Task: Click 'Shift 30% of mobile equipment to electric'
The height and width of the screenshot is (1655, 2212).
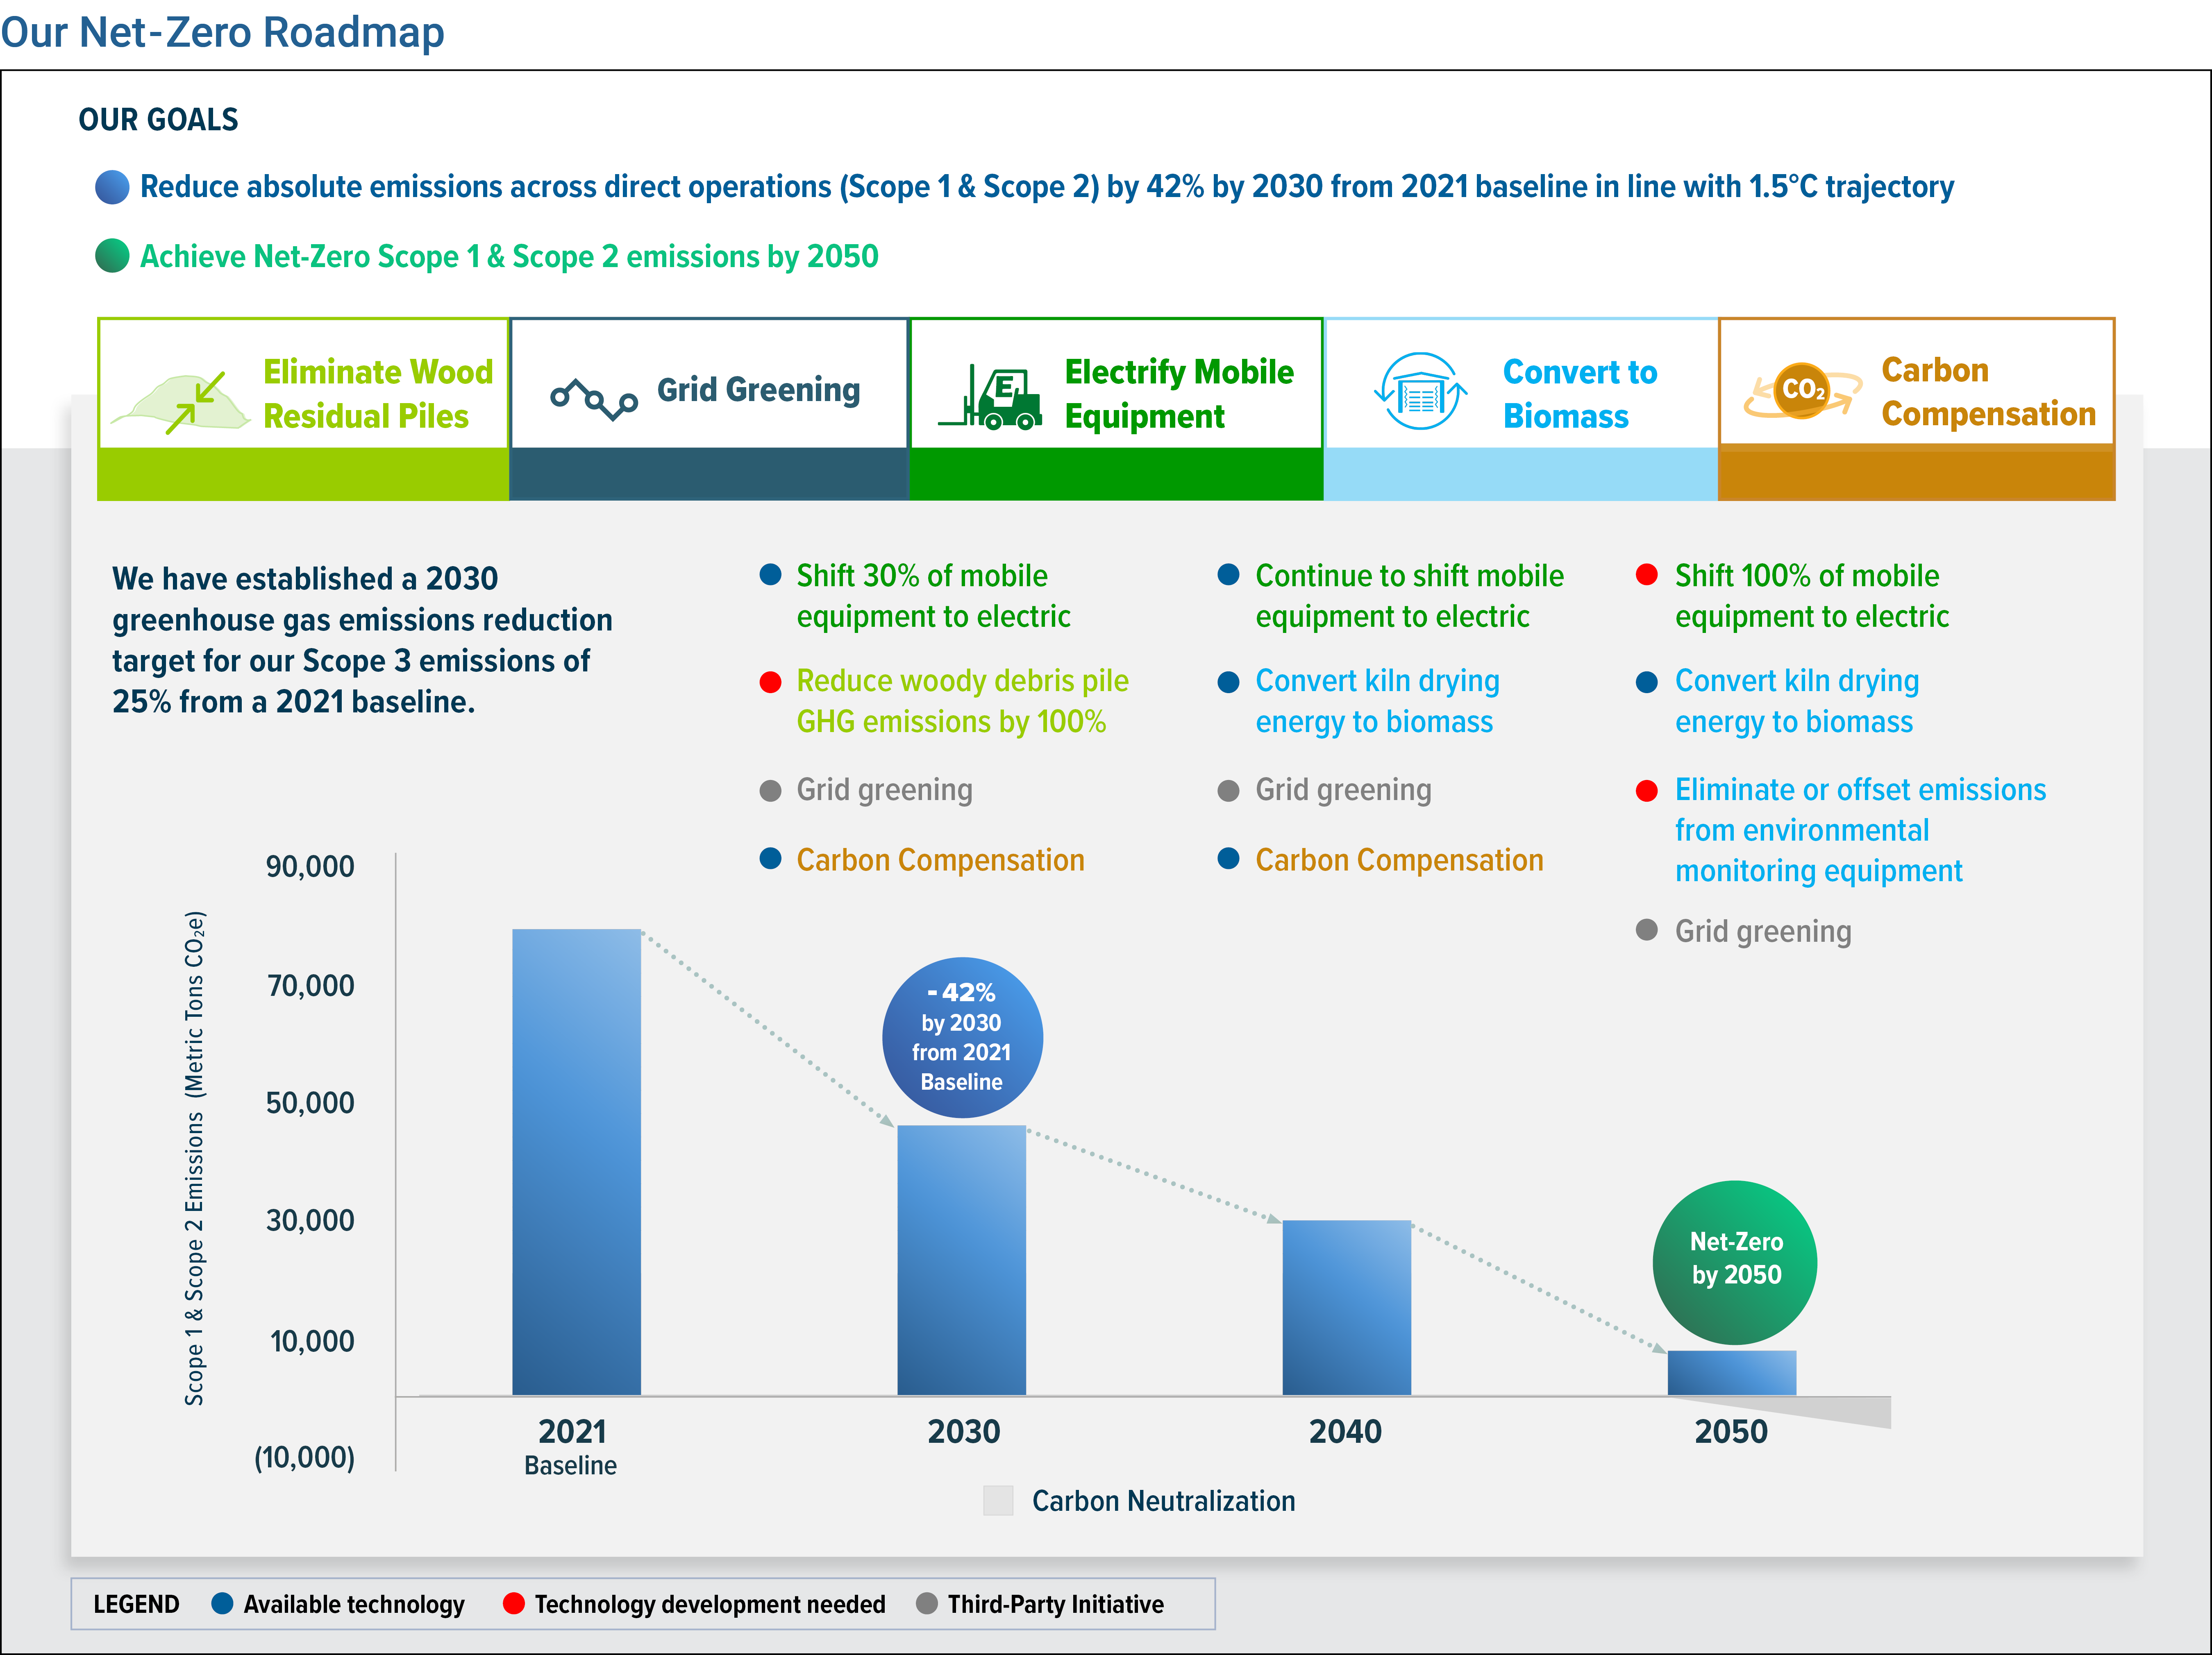Action: tap(933, 596)
